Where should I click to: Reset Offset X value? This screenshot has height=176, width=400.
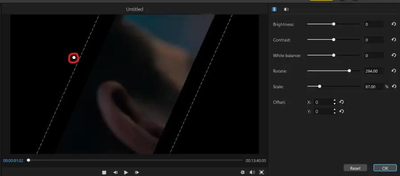click(x=342, y=102)
